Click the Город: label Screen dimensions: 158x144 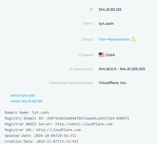point(87,39)
